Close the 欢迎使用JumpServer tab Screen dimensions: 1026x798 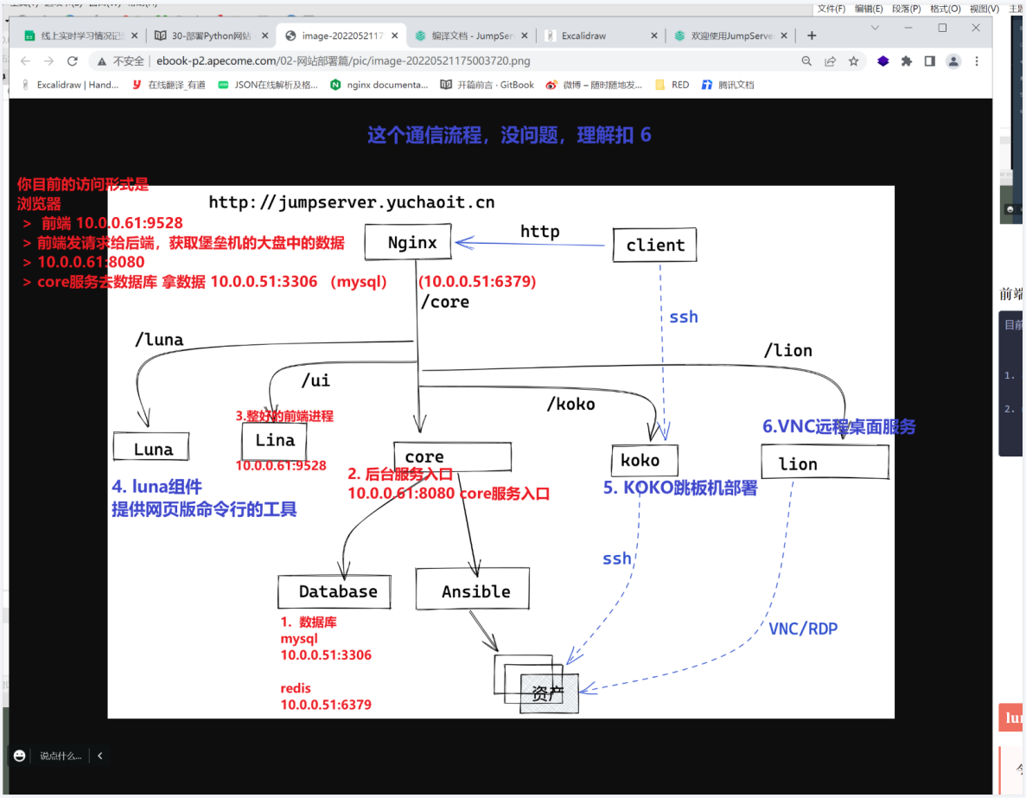point(784,35)
